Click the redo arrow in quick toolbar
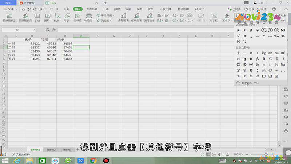The image size is (291, 164). click(51, 9)
